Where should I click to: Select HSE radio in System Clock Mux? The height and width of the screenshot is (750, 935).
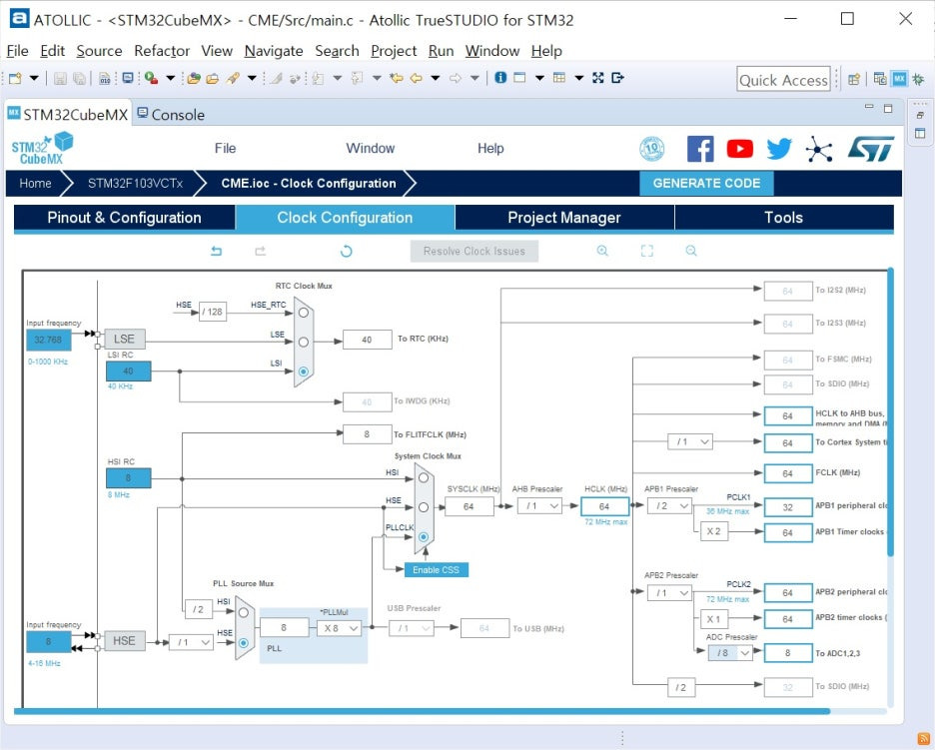[424, 507]
